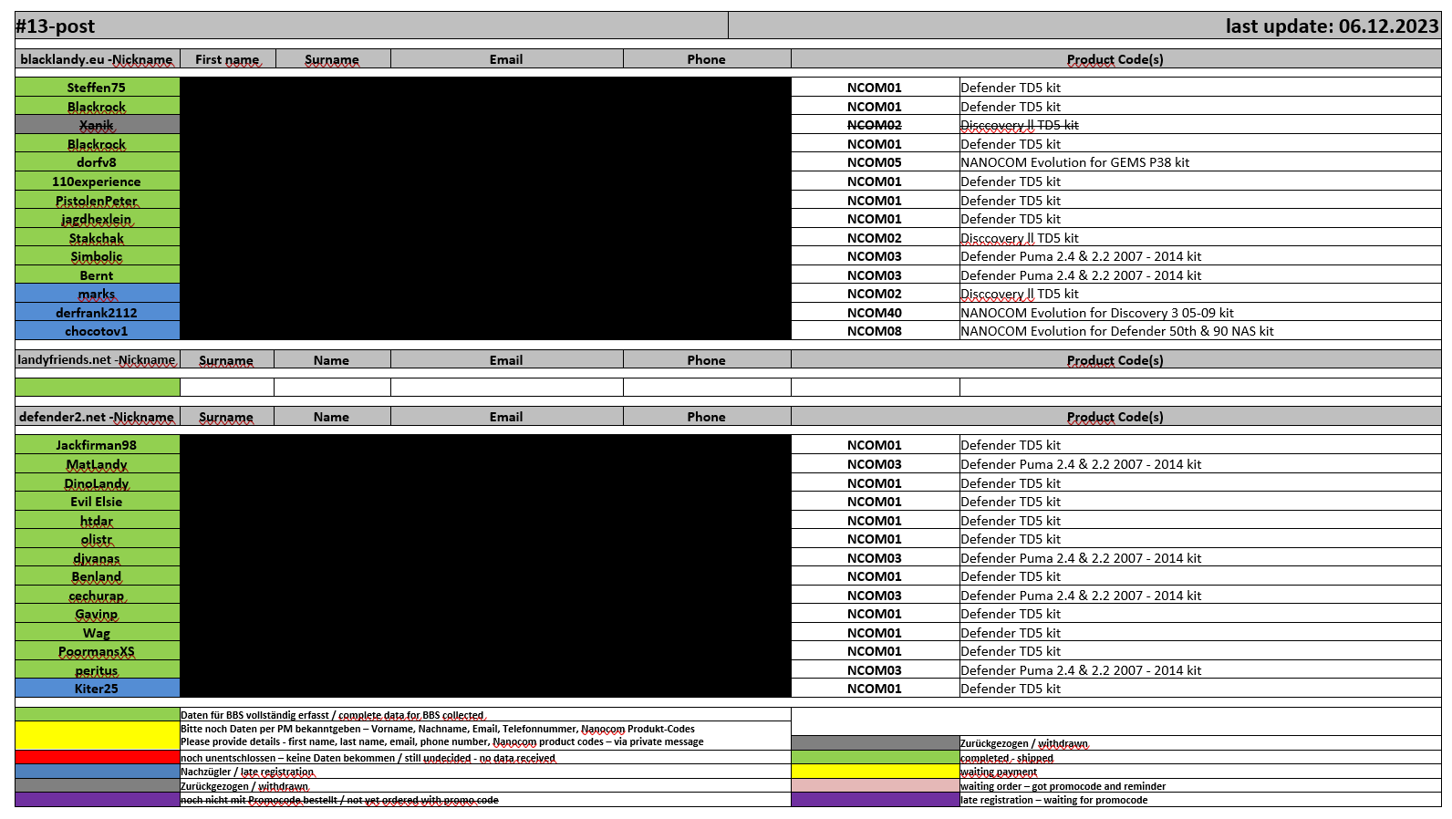Select the nickname cell 'Steffen75'

tap(98, 88)
